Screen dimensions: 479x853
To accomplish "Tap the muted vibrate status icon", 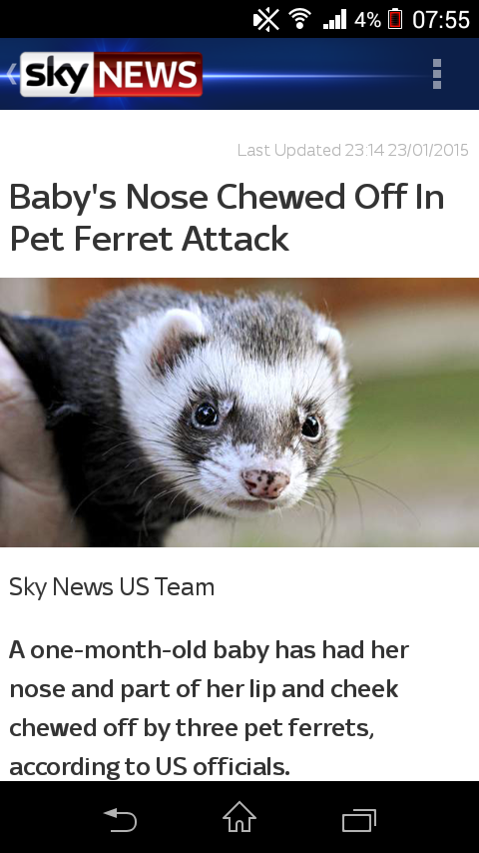I will click(265, 20).
